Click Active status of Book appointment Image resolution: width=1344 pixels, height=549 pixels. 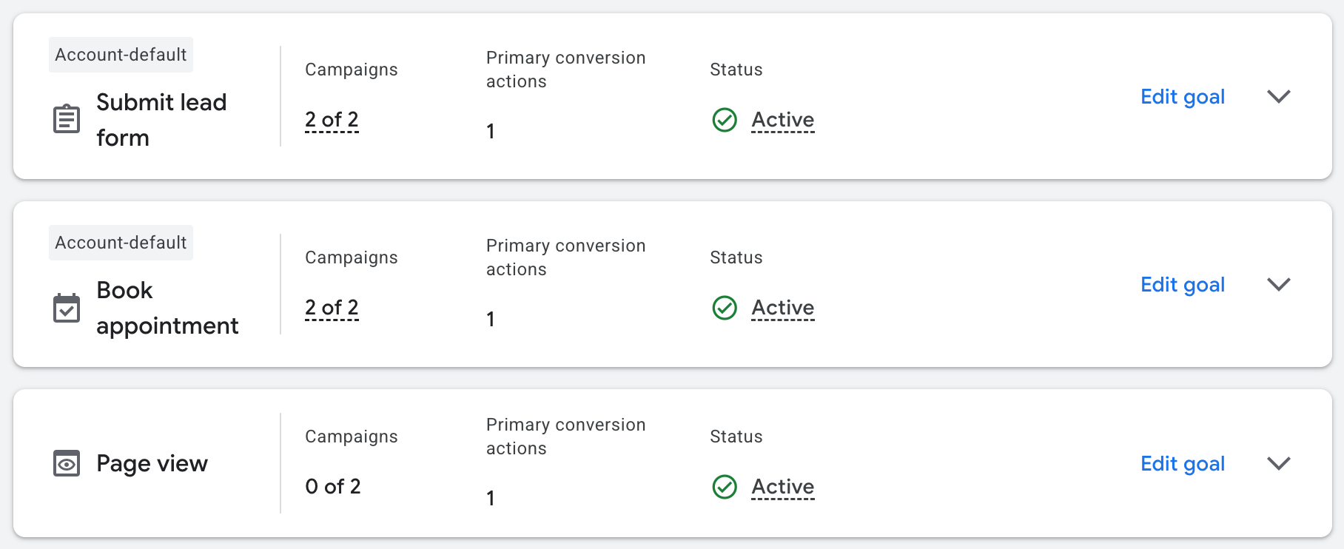tap(783, 308)
